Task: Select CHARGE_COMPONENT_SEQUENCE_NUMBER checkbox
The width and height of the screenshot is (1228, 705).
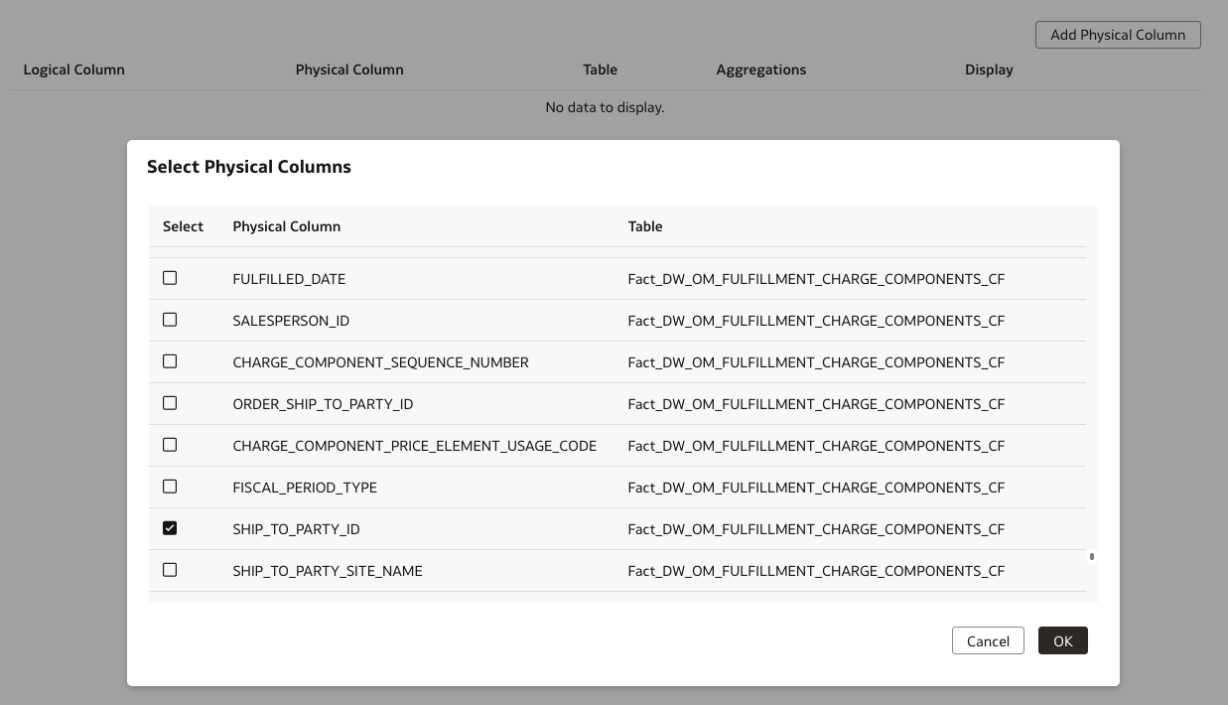Action: click(169, 361)
